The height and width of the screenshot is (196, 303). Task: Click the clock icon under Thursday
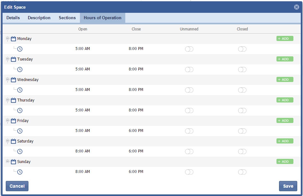click(20, 110)
